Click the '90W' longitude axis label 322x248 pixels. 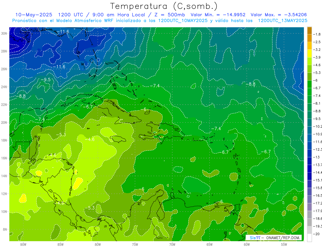23,245
